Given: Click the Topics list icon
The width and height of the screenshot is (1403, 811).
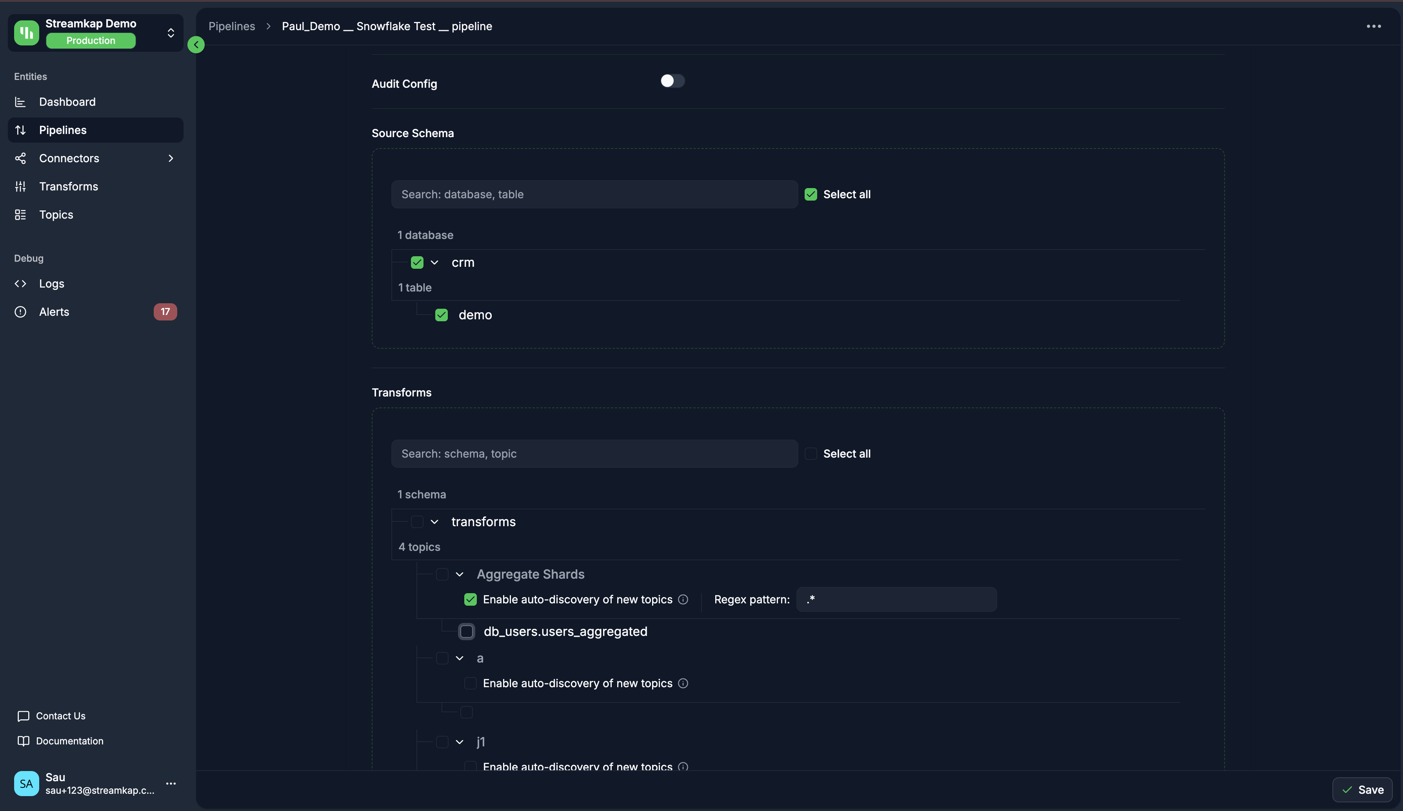Looking at the screenshot, I should click(21, 215).
